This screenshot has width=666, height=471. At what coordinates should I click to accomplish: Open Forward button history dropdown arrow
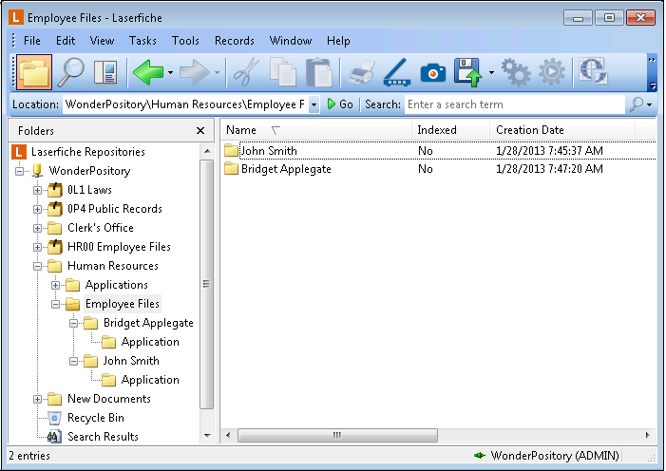[x=217, y=72]
